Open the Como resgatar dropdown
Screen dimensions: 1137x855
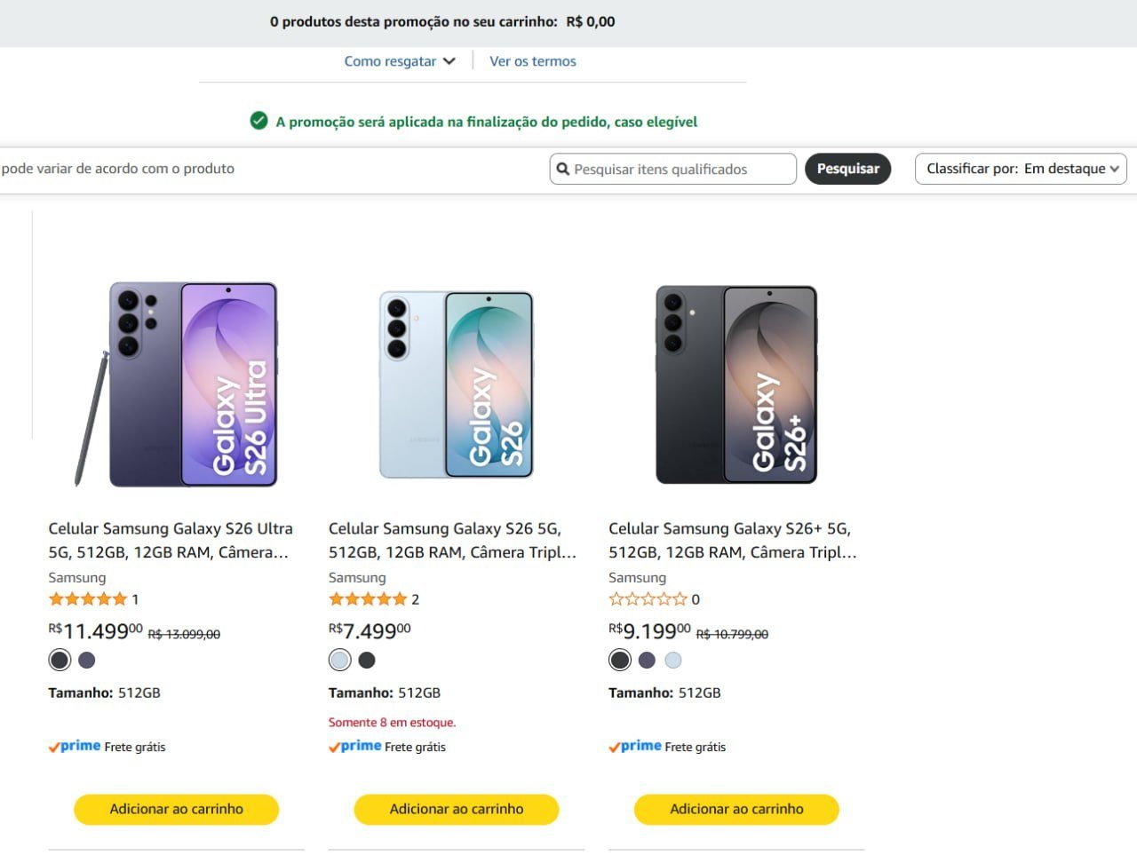coord(399,60)
